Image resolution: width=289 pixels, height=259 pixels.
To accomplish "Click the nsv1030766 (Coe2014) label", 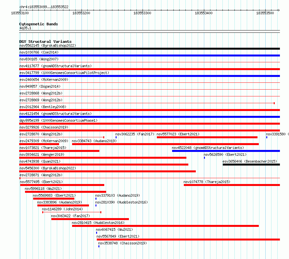I will click(x=39, y=52).
